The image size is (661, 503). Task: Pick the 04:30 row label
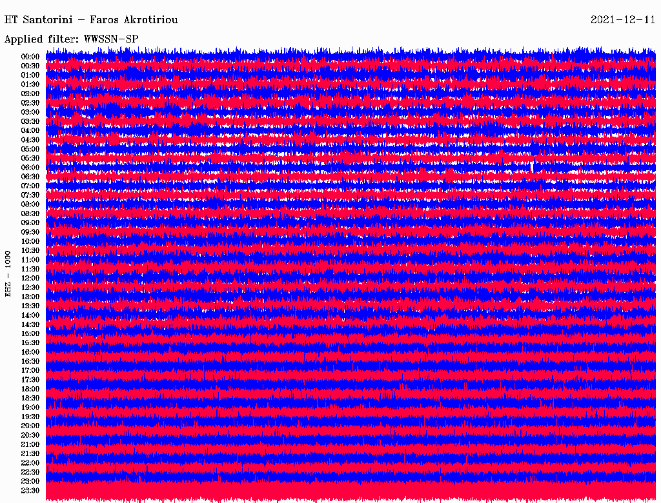click(x=30, y=140)
